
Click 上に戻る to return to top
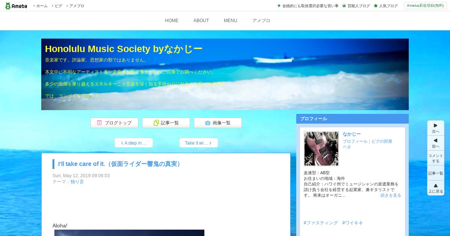[436, 188]
